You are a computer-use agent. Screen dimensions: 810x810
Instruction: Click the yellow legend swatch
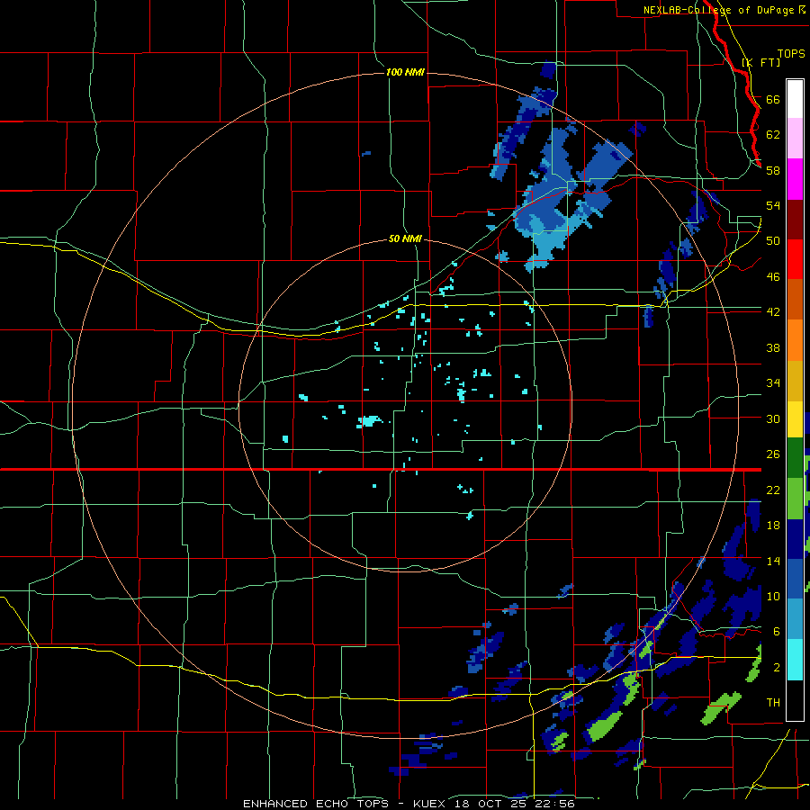(795, 419)
